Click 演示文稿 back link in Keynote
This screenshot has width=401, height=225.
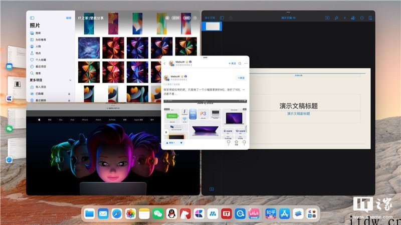(x=210, y=18)
